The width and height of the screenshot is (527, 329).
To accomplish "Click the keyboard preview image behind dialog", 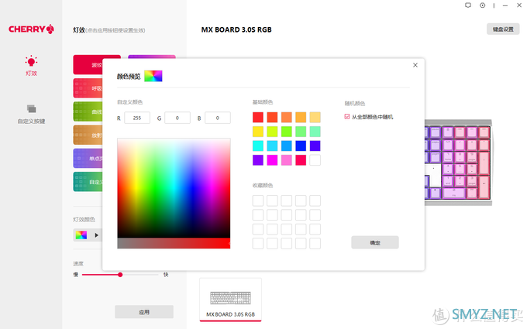I will click(x=459, y=162).
